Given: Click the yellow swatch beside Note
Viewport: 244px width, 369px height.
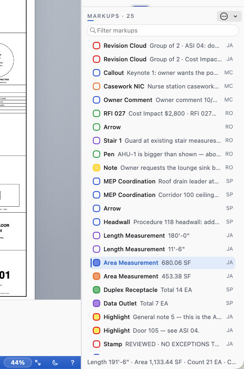Looking at the screenshot, I should (x=97, y=168).
